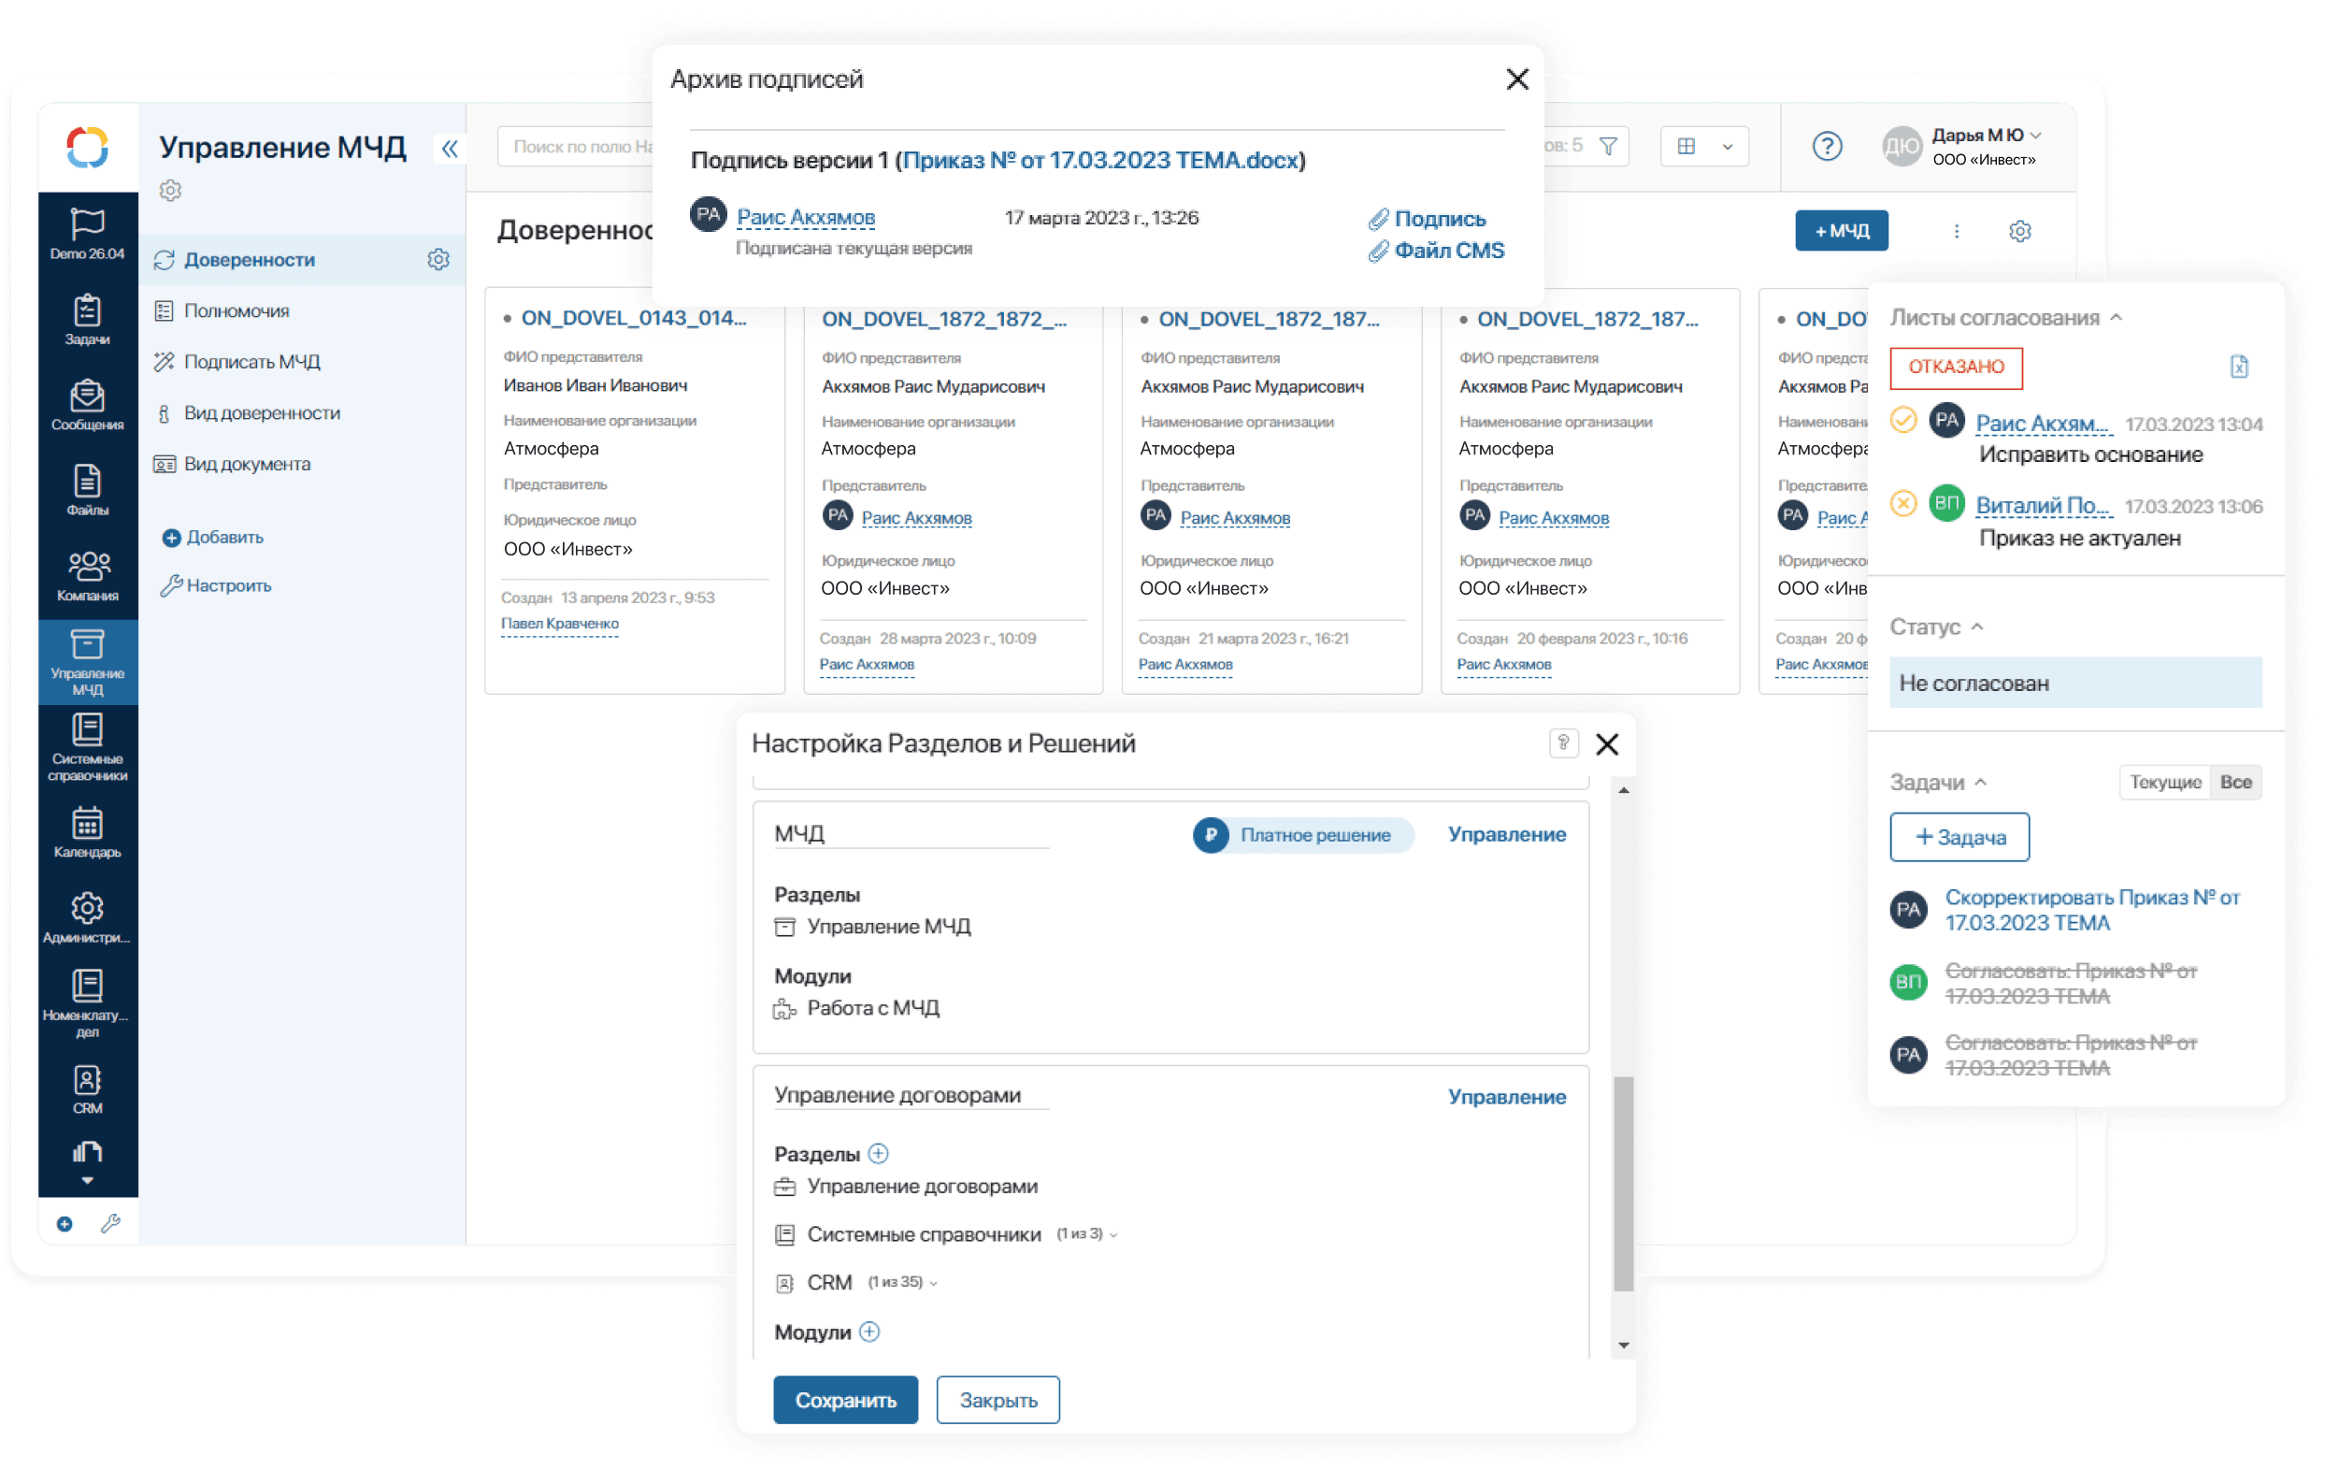Close the Архив подписей popup
This screenshot has width=2325, height=1470.
pyautogui.click(x=1517, y=79)
